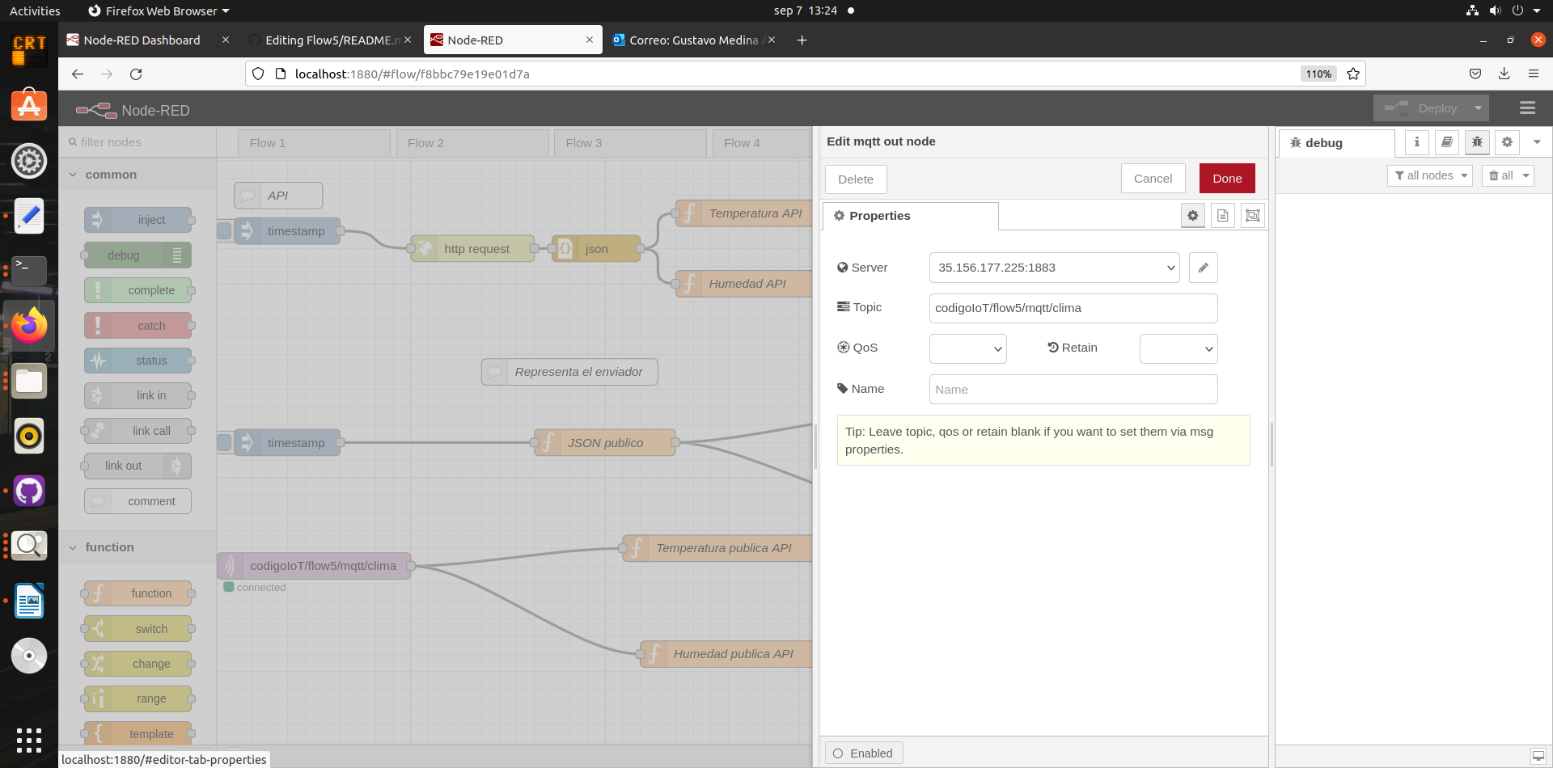Switch to the Flow 2 tab
Screen dimensions: 1553x768
tap(472, 143)
